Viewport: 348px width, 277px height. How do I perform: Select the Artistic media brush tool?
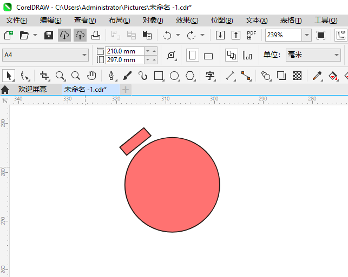tap(127, 76)
